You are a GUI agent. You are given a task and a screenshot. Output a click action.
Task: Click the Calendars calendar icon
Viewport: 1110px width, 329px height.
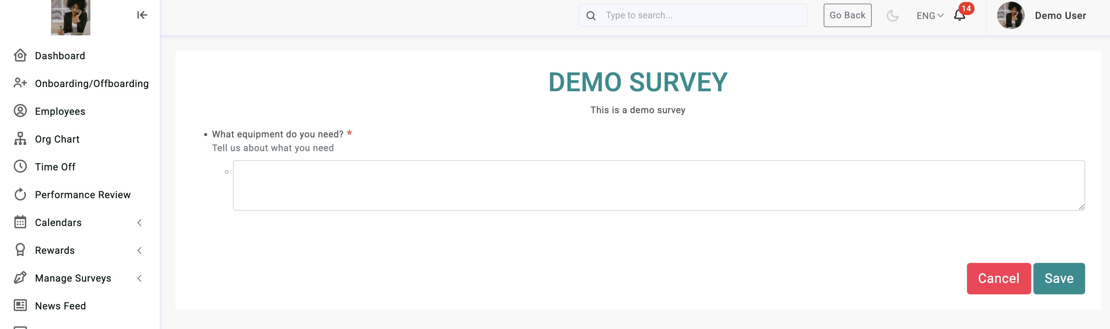20,222
